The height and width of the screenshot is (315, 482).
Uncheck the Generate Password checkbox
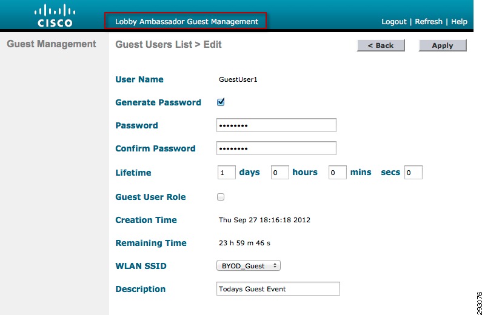[221, 102]
